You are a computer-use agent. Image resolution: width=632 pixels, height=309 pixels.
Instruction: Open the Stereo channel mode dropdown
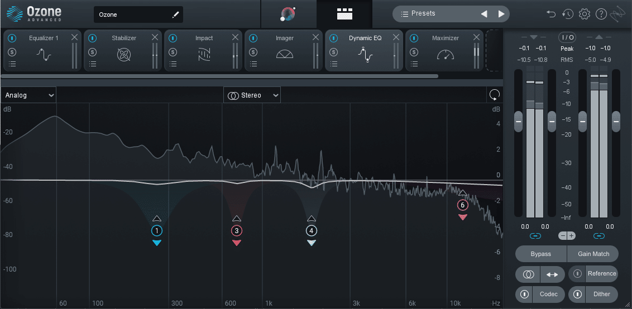click(x=252, y=95)
